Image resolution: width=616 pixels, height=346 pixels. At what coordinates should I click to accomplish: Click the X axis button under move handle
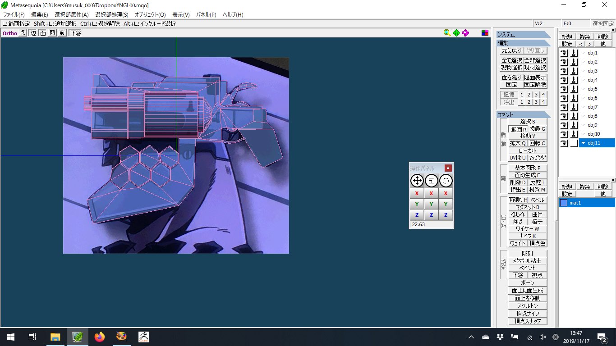(417, 193)
